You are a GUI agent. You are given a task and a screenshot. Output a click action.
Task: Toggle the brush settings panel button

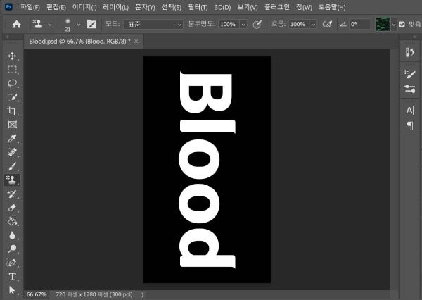[x=91, y=24]
